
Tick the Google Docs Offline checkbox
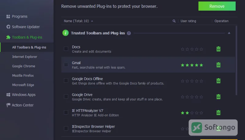coord(66,80)
